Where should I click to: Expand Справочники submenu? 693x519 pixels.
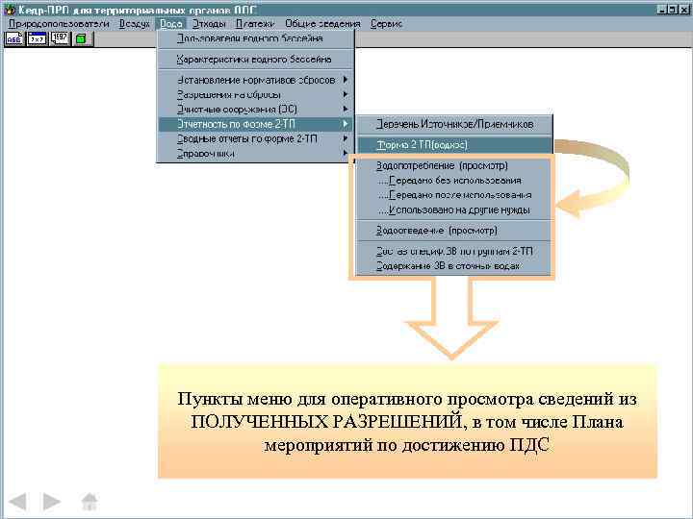click(256, 154)
